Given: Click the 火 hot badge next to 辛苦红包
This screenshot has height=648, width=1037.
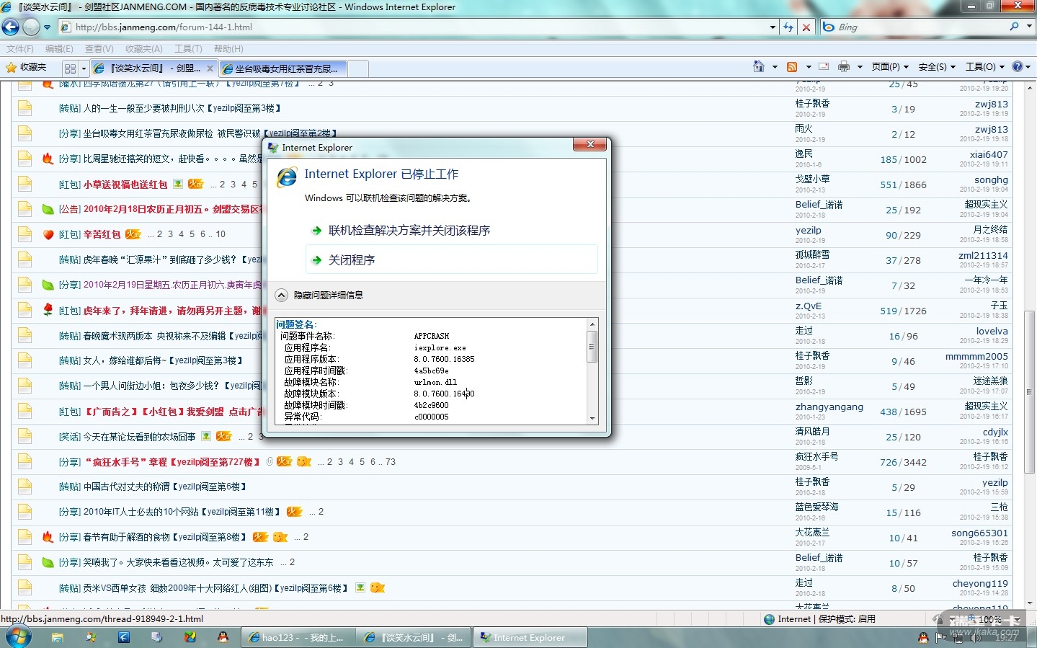Looking at the screenshot, I should coord(133,234).
